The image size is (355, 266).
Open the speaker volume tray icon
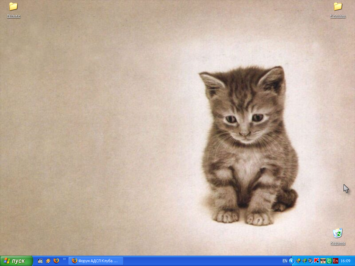(x=310, y=261)
